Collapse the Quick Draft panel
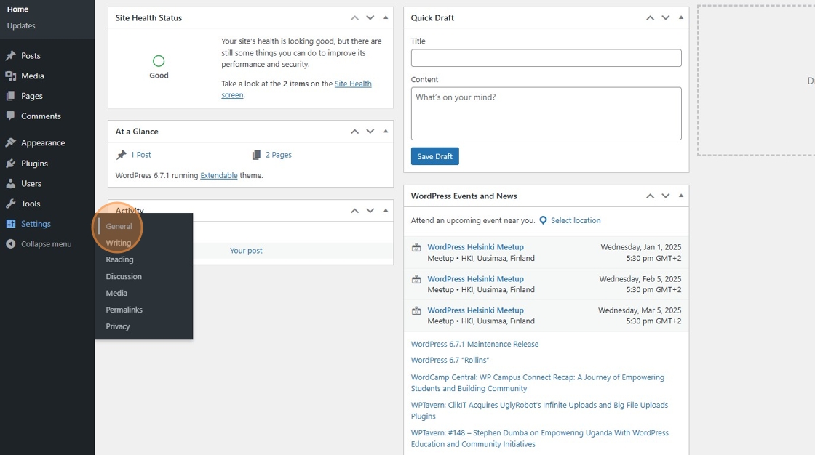Screen dimensions: 815x455 point(681,17)
